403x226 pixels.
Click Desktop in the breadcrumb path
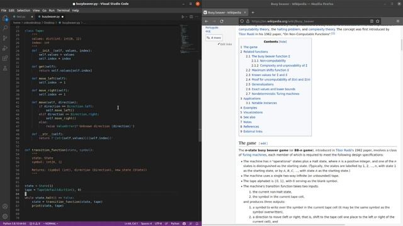tap(49, 23)
